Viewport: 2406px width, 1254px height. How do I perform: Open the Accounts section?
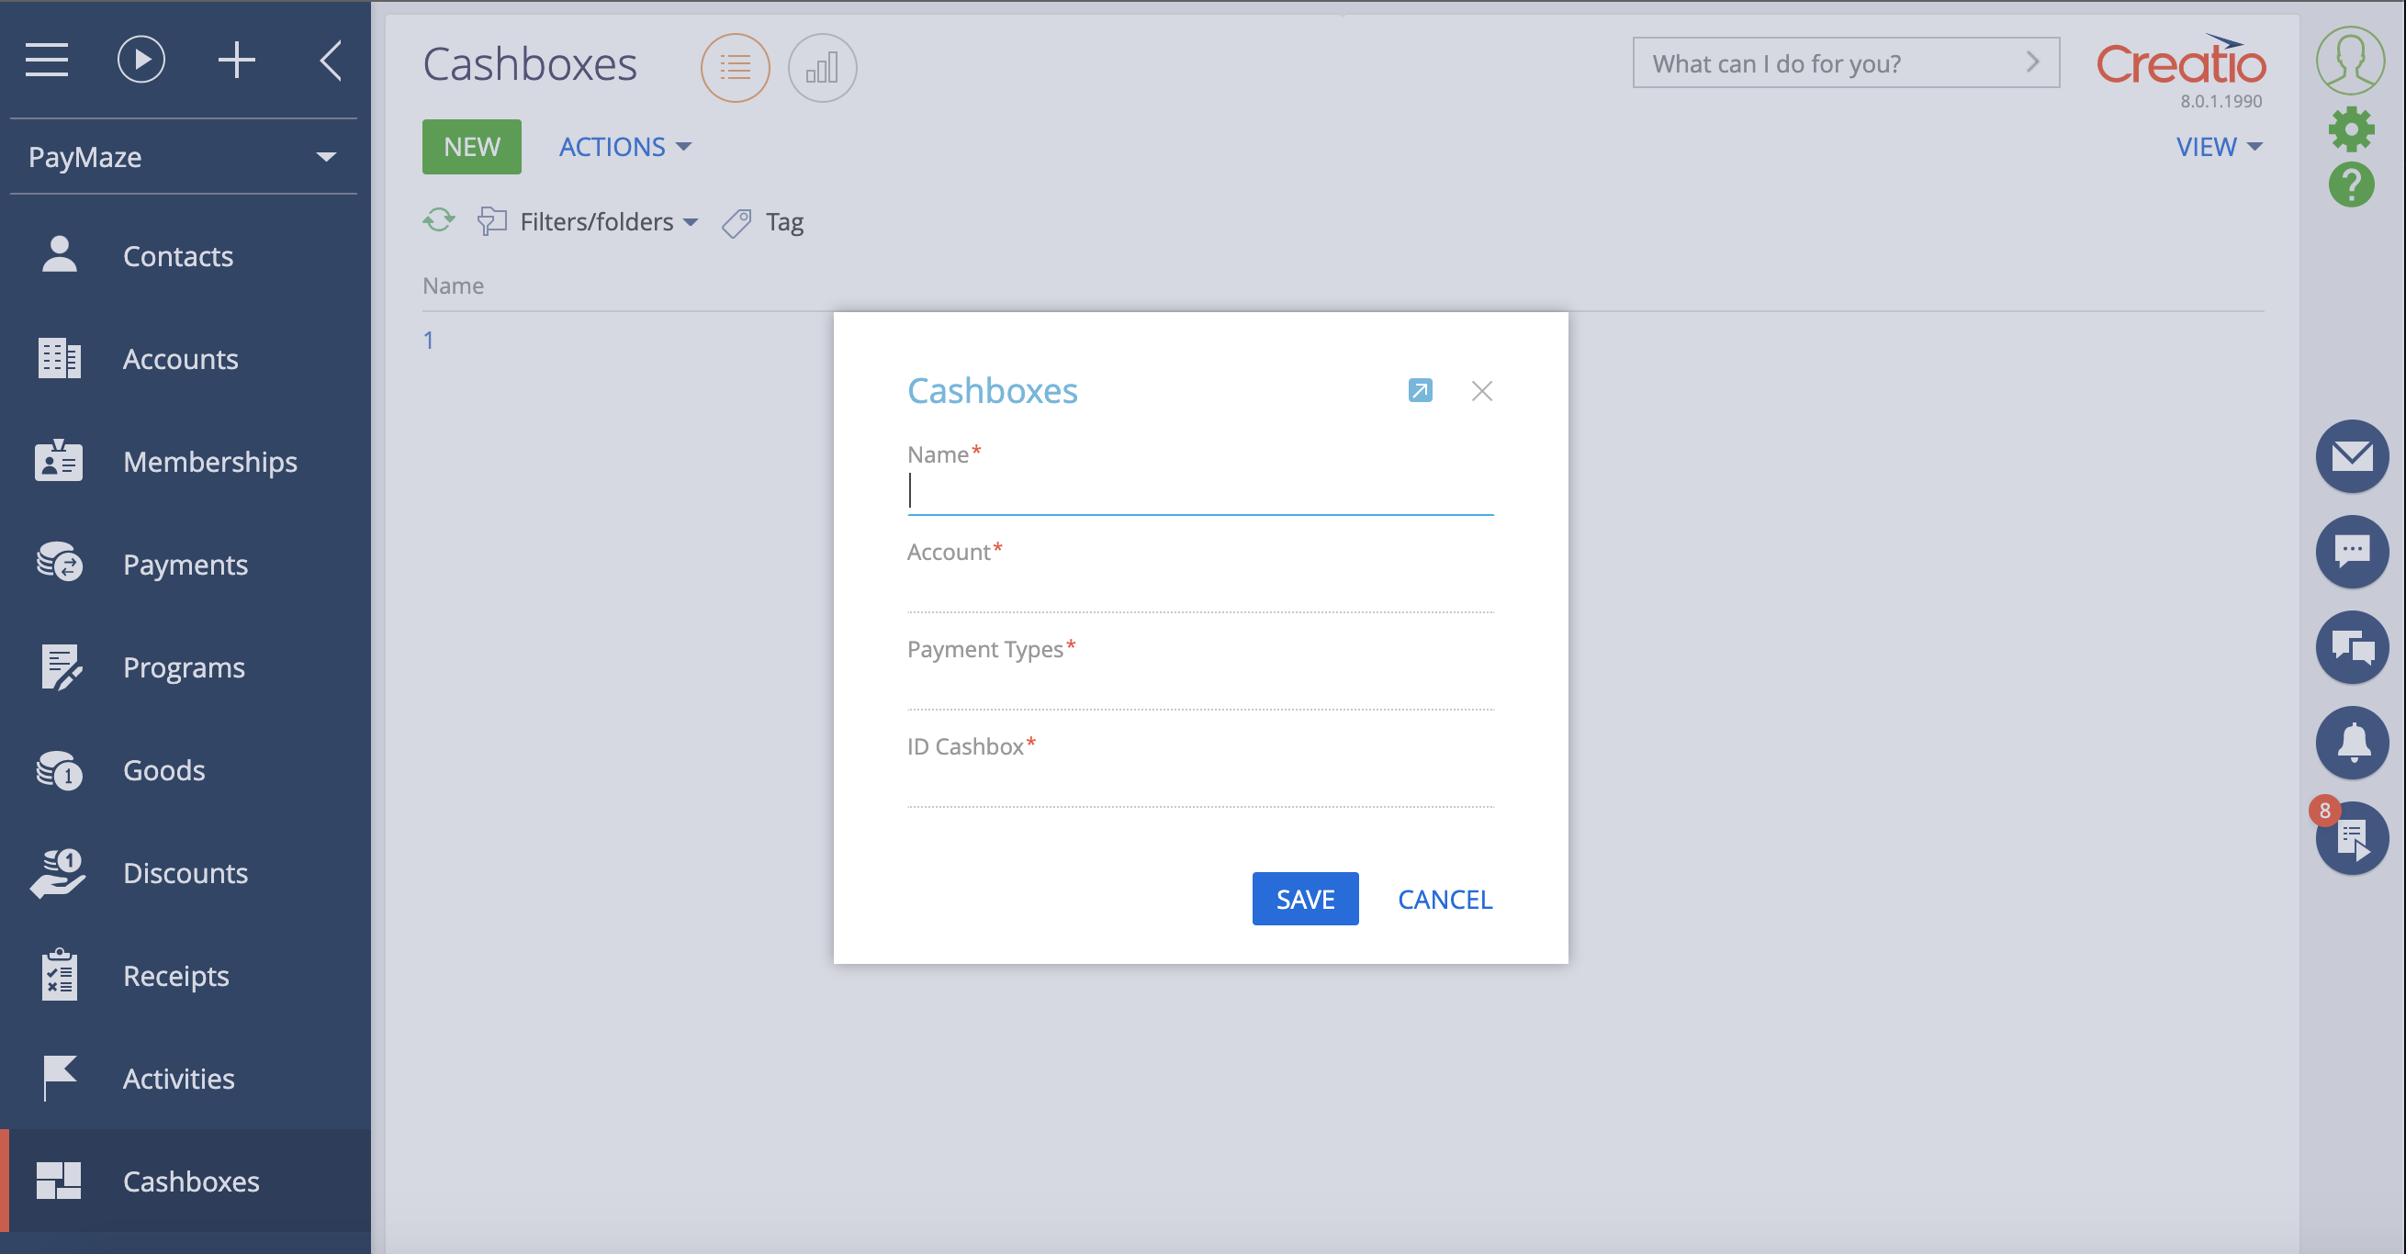[x=180, y=359]
